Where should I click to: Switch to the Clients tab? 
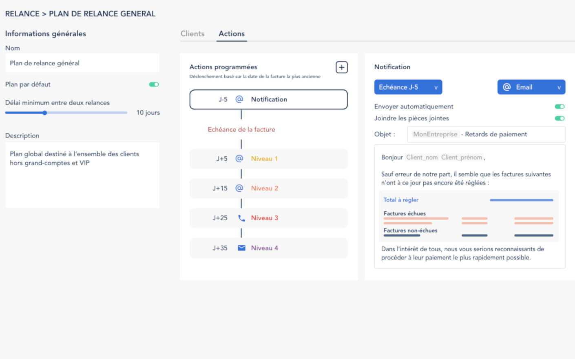[x=192, y=33]
